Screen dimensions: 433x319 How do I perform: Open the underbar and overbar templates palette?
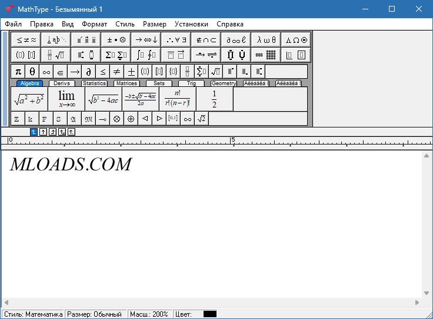tap(176, 55)
